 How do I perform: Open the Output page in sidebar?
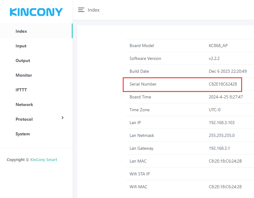23,61
